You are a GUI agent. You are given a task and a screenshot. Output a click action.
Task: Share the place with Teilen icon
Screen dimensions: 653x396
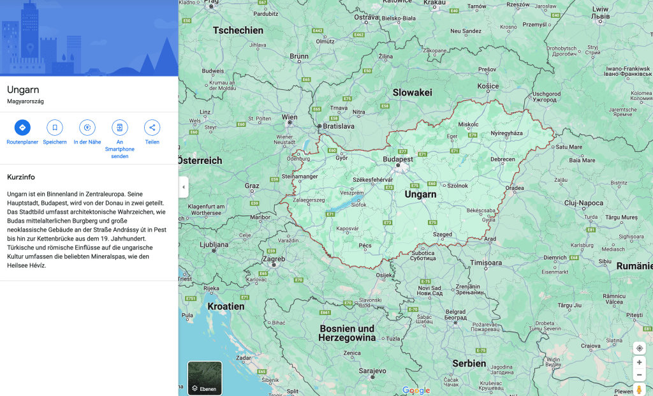[x=152, y=128]
